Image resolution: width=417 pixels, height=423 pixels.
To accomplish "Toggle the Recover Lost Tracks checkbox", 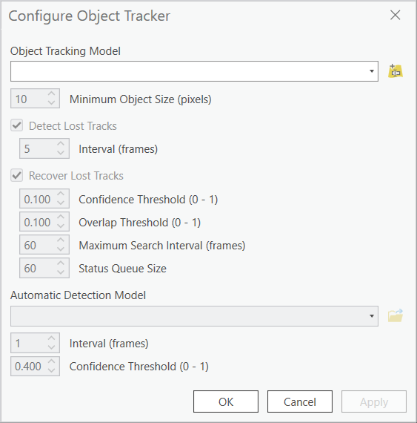I will tap(17, 176).
